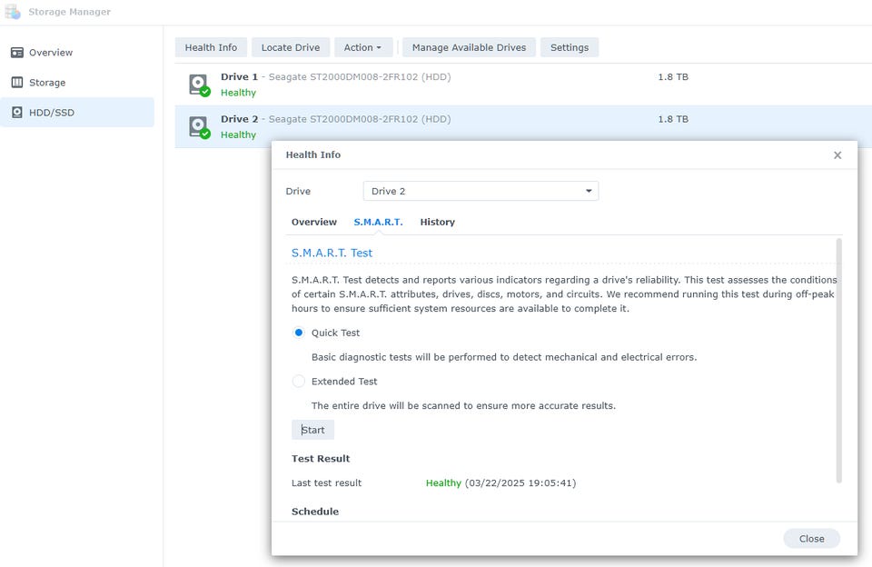Select the Extended Test radio button
Screen dimensions: 872x567
pyautogui.click(x=299, y=382)
